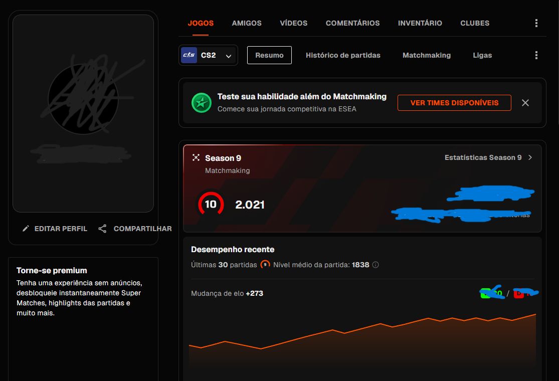Switch to the AMIGOS tab
This screenshot has height=381, width=559.
(247, 23)
